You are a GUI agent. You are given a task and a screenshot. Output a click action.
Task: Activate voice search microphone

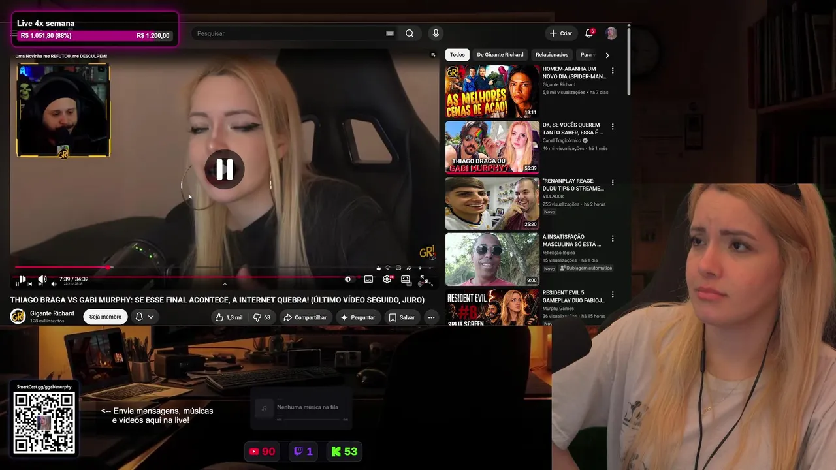coord(436,33)
